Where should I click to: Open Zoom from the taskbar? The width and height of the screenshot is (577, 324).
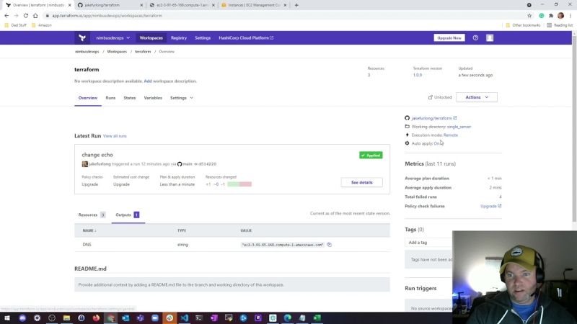pos(155,318)
